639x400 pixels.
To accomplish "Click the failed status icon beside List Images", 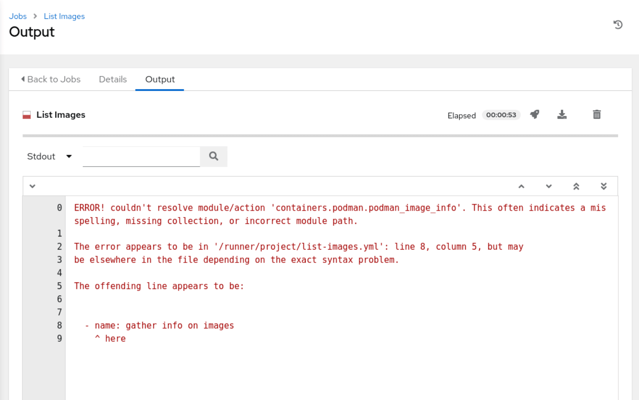I will point(27,115).
